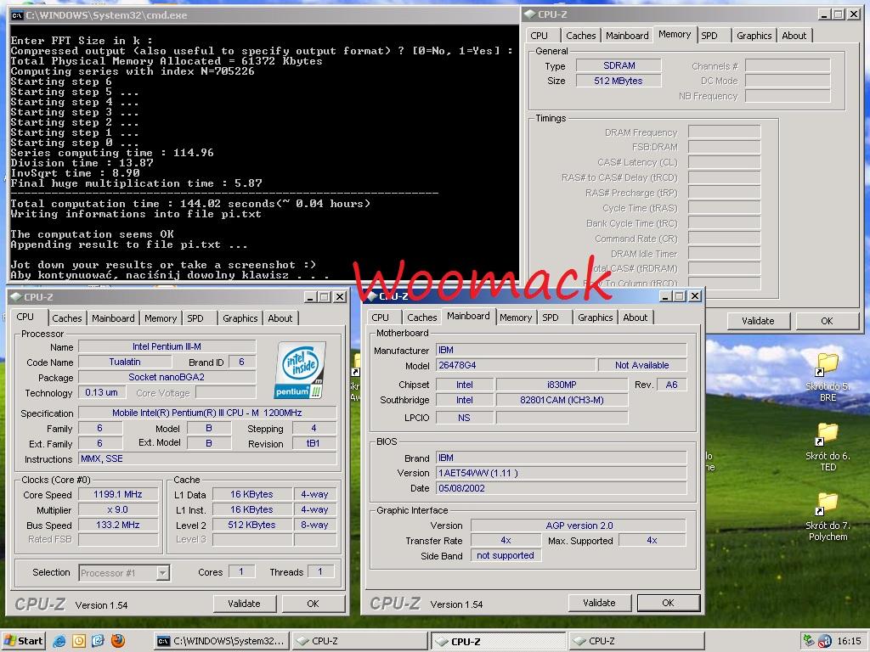Click the Level 2 512 KBytes field

coord(251,525)
